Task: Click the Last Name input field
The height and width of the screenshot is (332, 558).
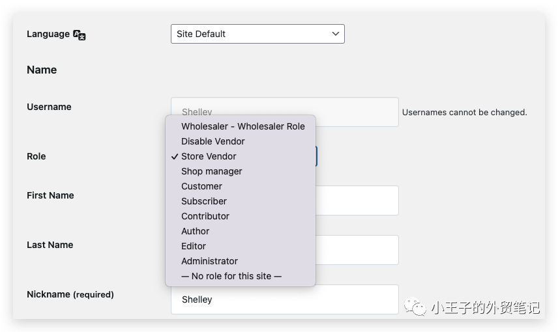Action: (357, 250)
